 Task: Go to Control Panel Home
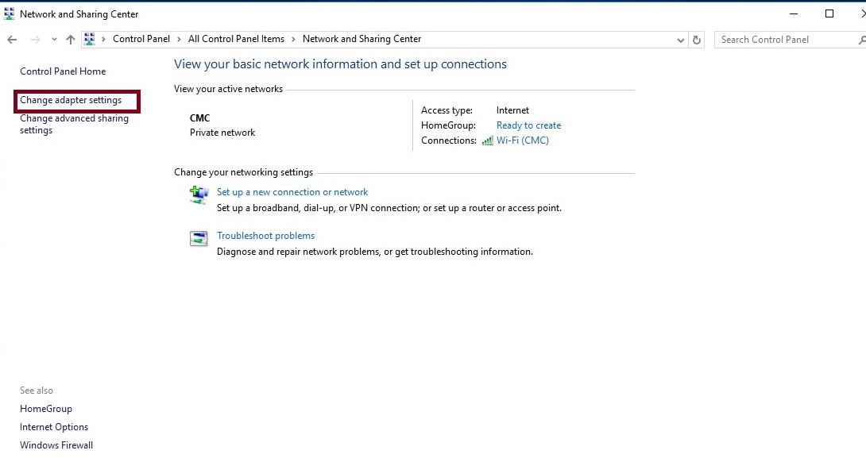[x=62, y=71]
